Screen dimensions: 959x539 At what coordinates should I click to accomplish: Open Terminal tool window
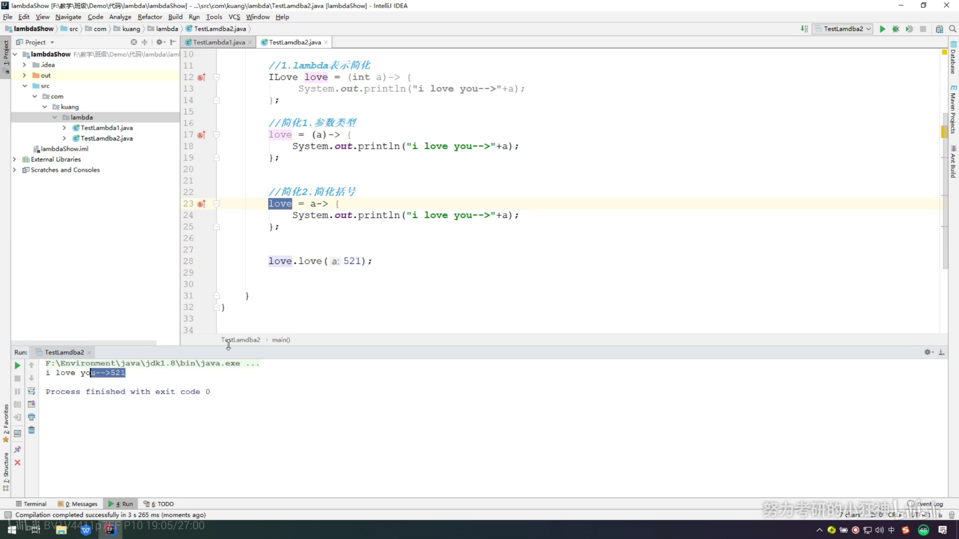pyautogui.click(x=31, y=504)
